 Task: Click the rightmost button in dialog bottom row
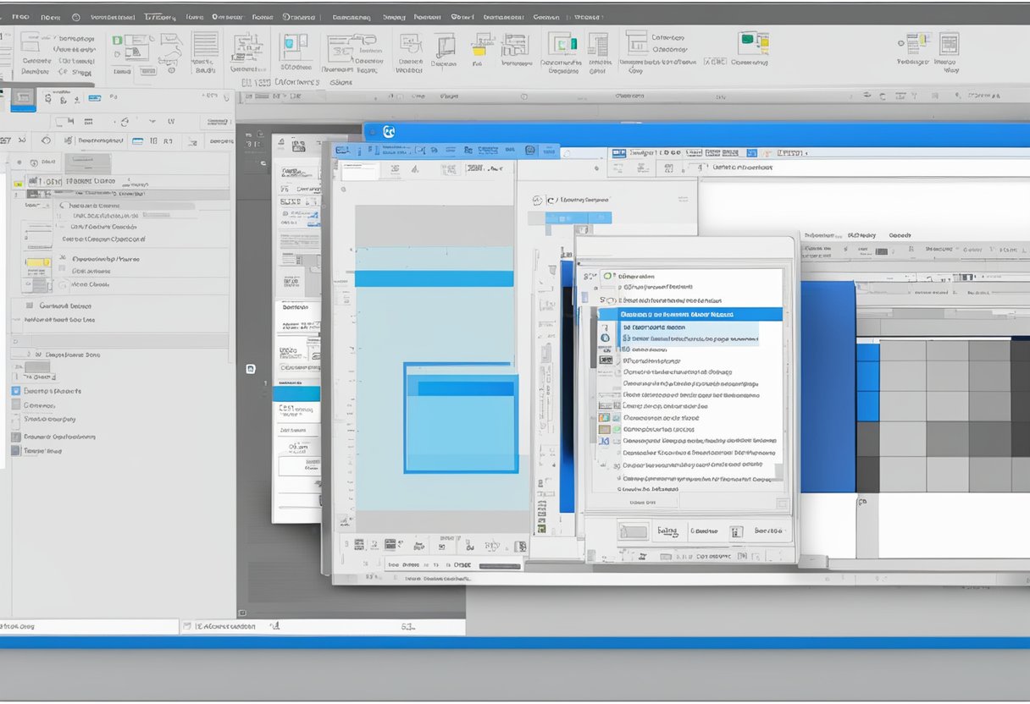click(x=767, y=531)
